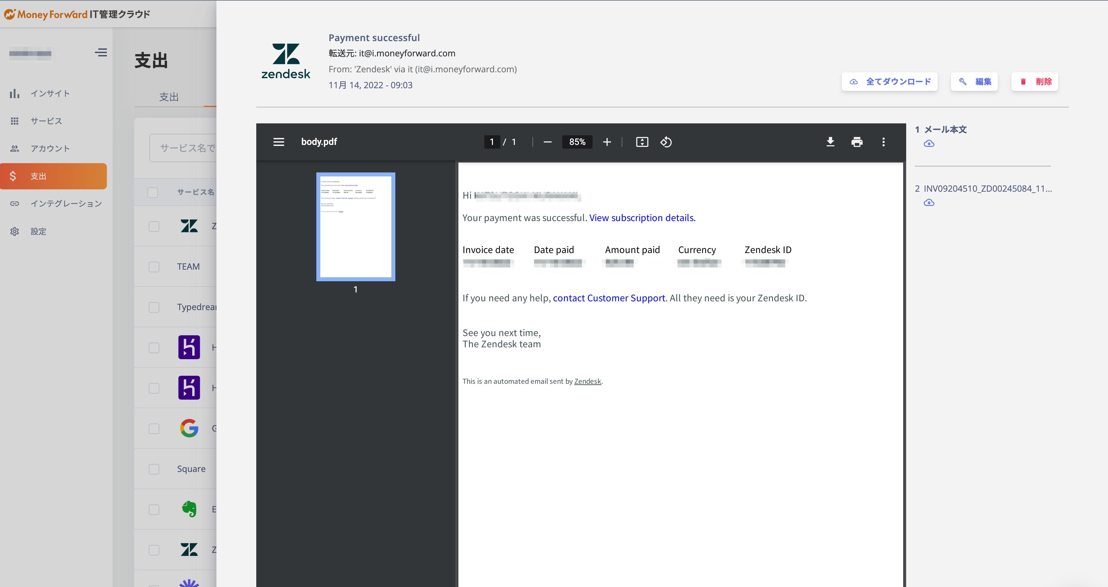Download the INV09204510 attachment via cloud icon
Screen dimensions: 1108x587
(x=929, y=202)
